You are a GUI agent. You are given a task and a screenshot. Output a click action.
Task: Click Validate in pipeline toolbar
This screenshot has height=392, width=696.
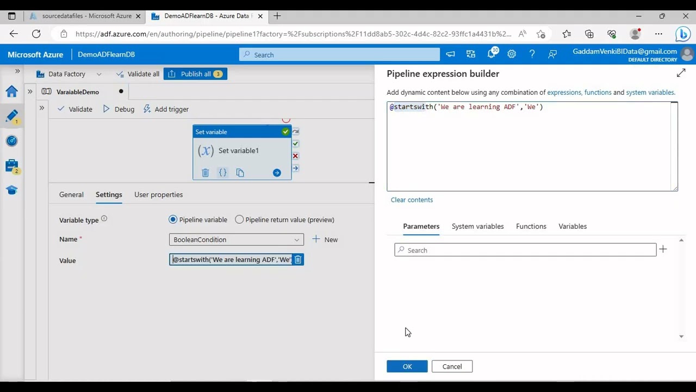(x=75, y=109)
